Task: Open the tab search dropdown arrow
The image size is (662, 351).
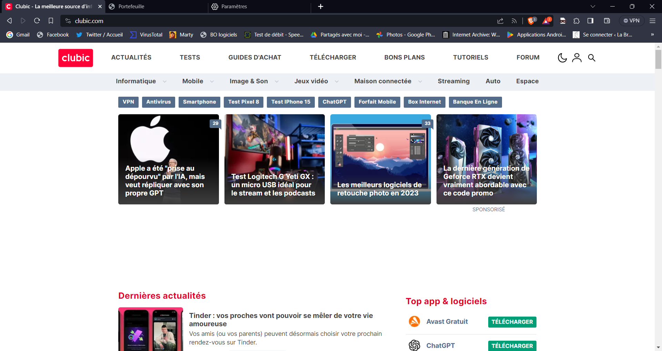Action: click(x=593, y=6)
